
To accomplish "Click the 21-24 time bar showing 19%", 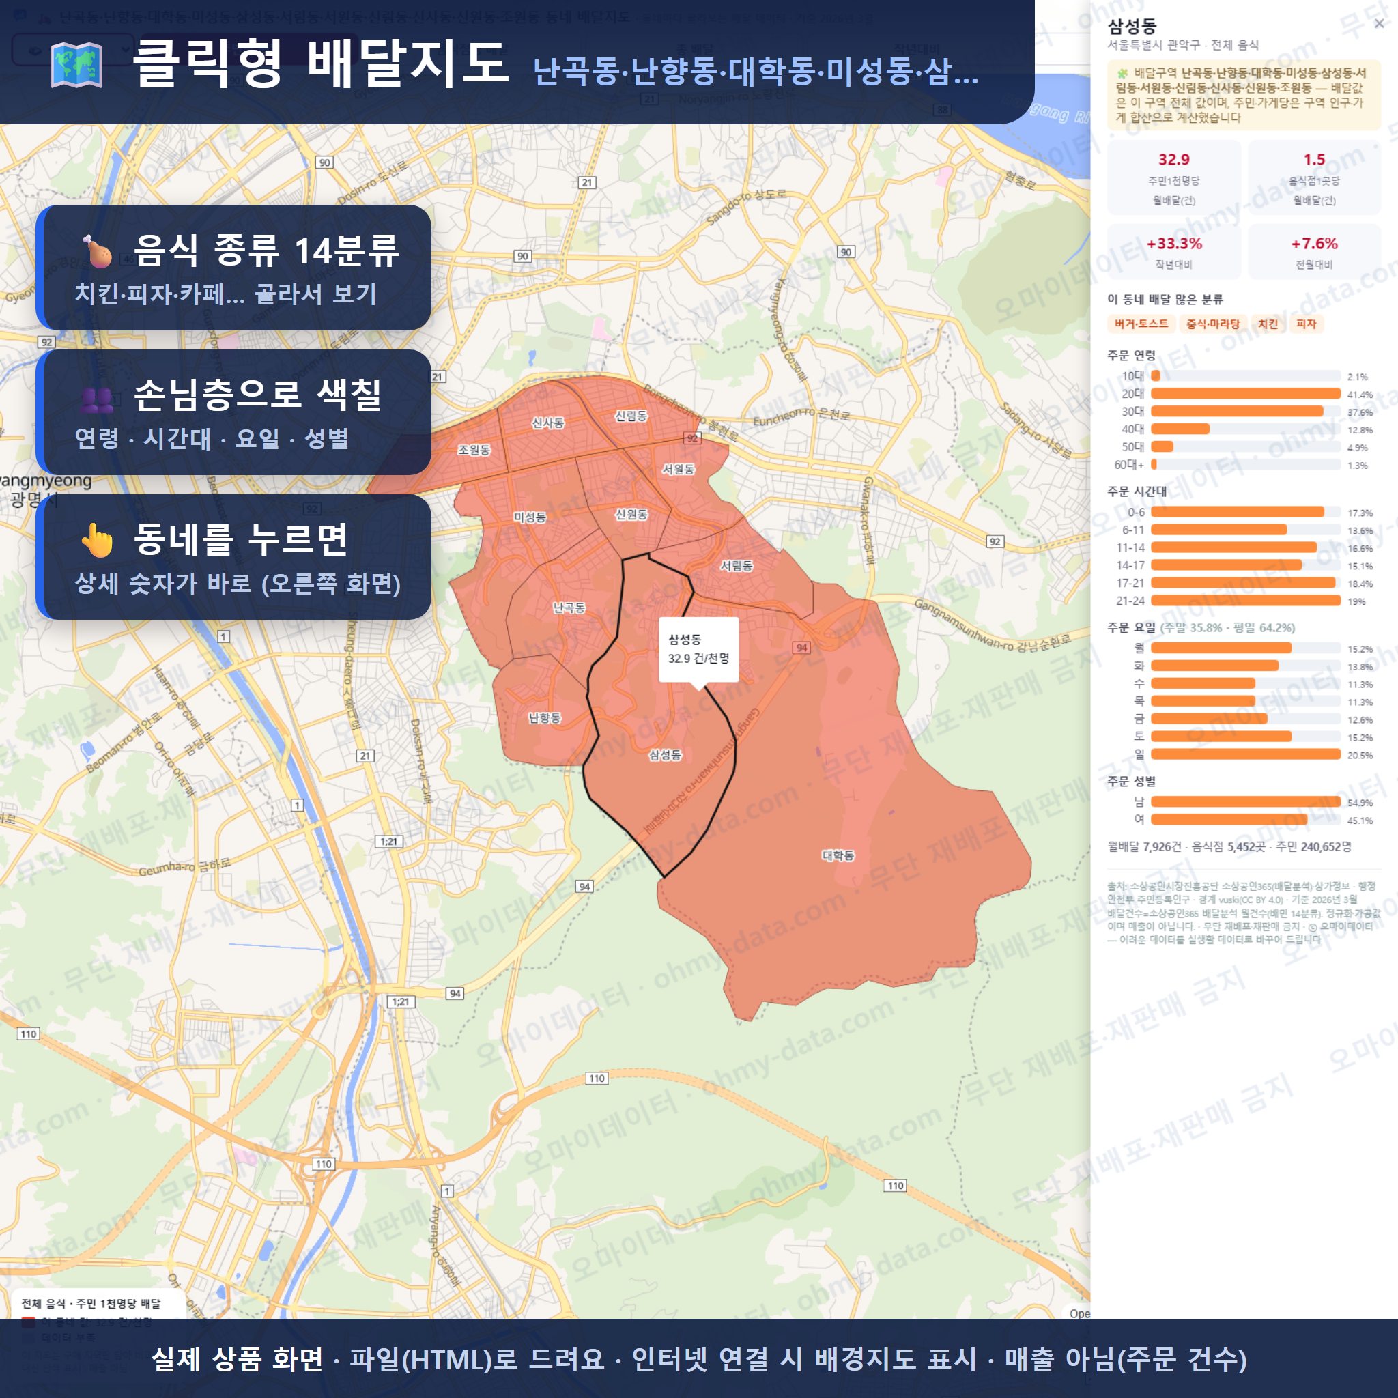I will 1245,601.
